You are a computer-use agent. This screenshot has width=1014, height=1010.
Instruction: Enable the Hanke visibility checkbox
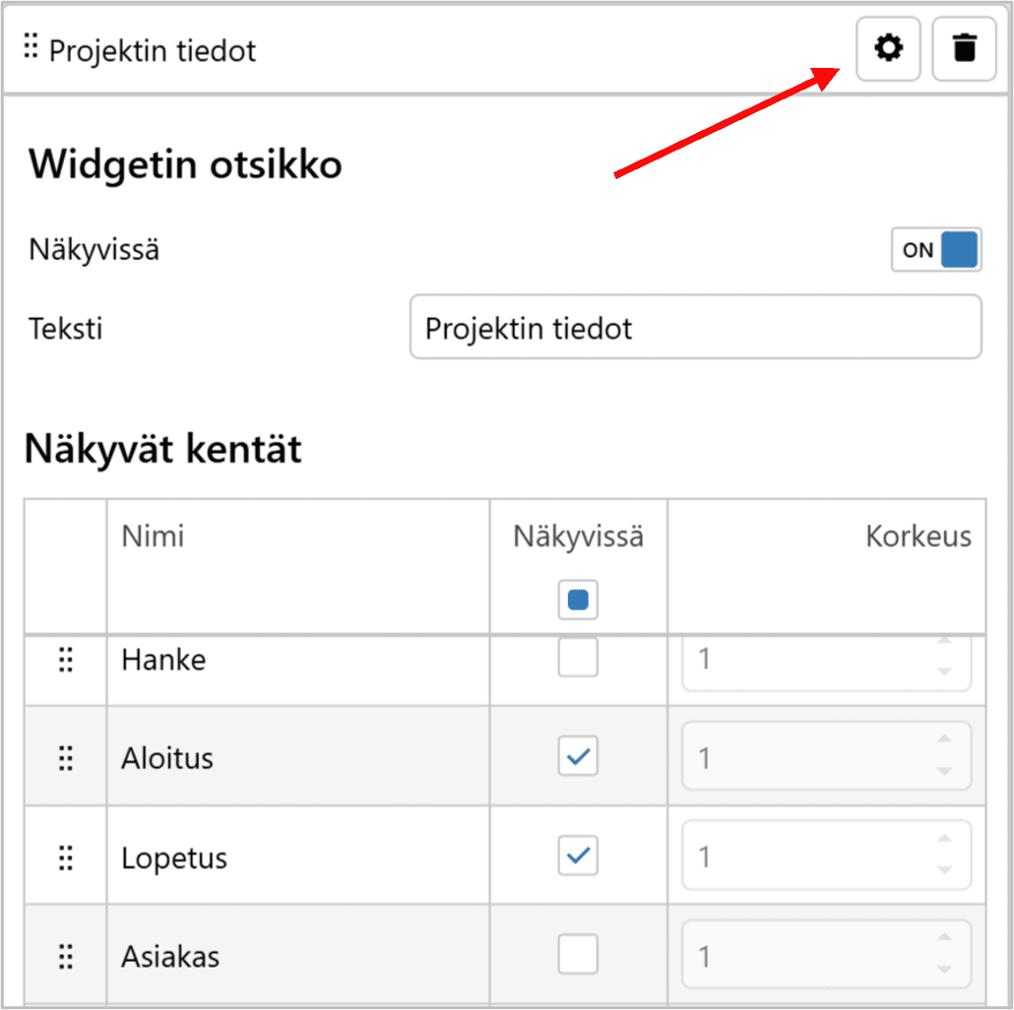coord(578,659)
